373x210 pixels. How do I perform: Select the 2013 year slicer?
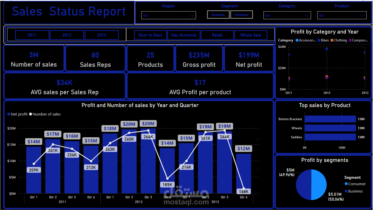pyautogui.click(x=102, y=35)
